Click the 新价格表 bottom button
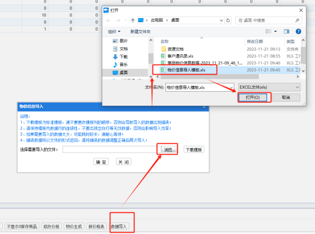This screenshot has height=234, width=315. (x=97, y=227)
